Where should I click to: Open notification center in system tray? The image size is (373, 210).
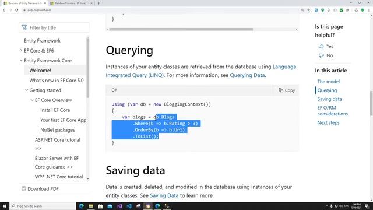pyautogui.click(x=367, y=206)
